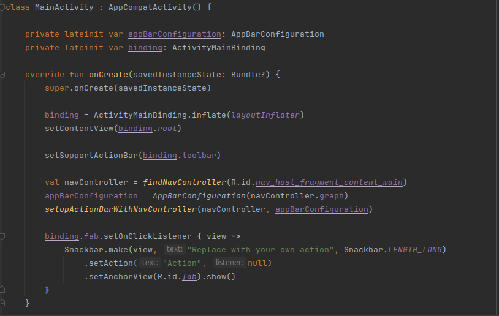This screenshot has width=499, height=316.
Task: Click the 'listener:' parameter hint
Action: [229, 263]
